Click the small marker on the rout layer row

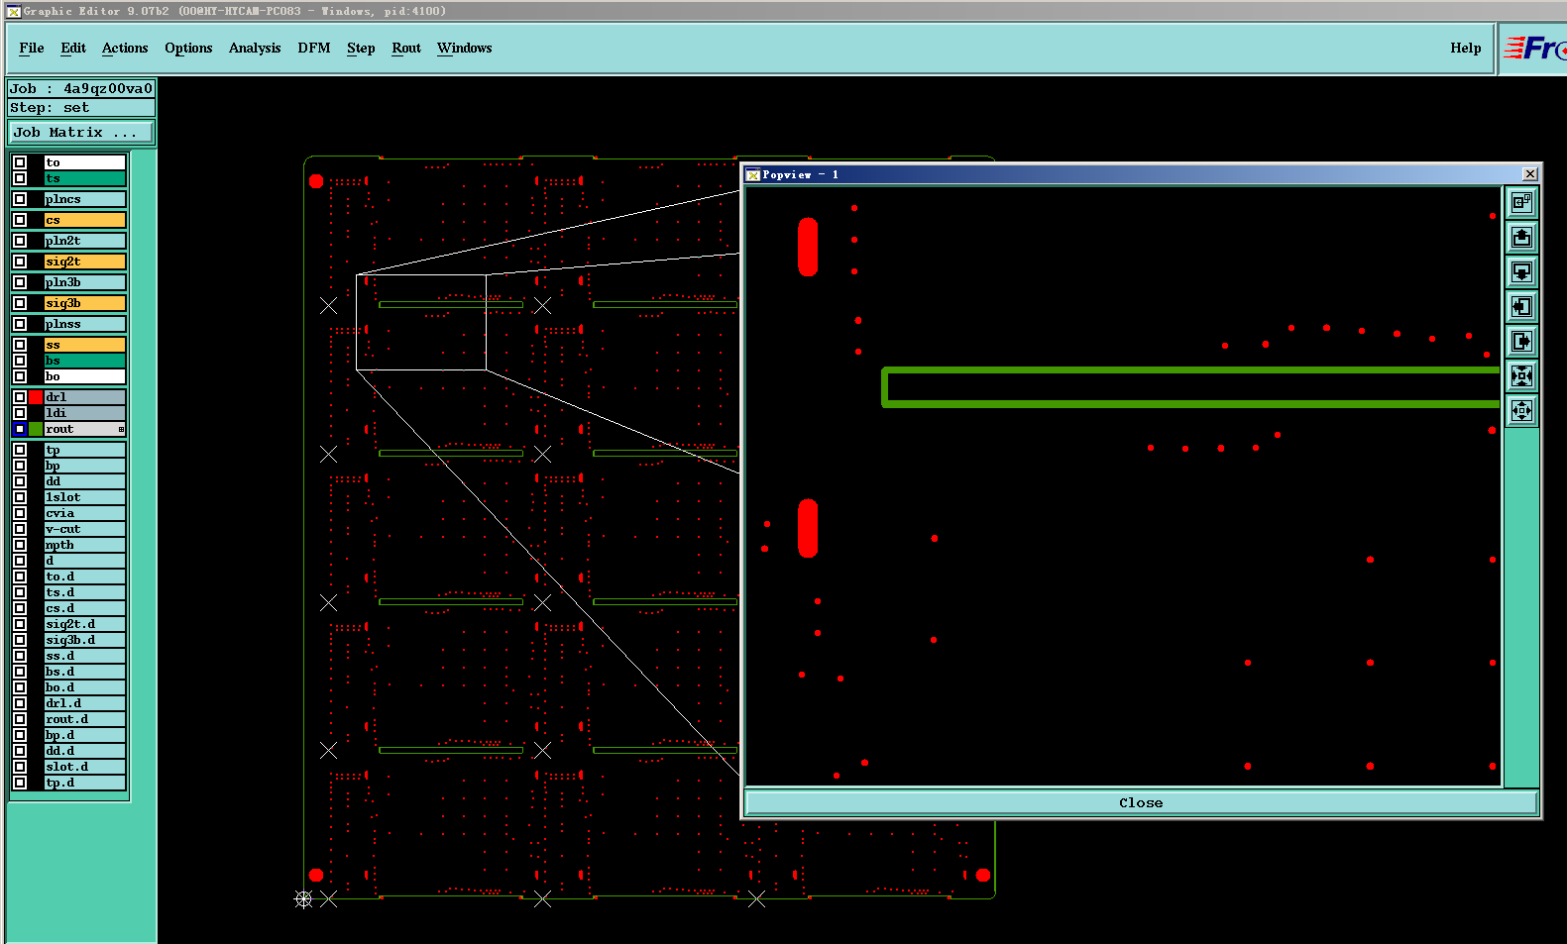[121, 429]
